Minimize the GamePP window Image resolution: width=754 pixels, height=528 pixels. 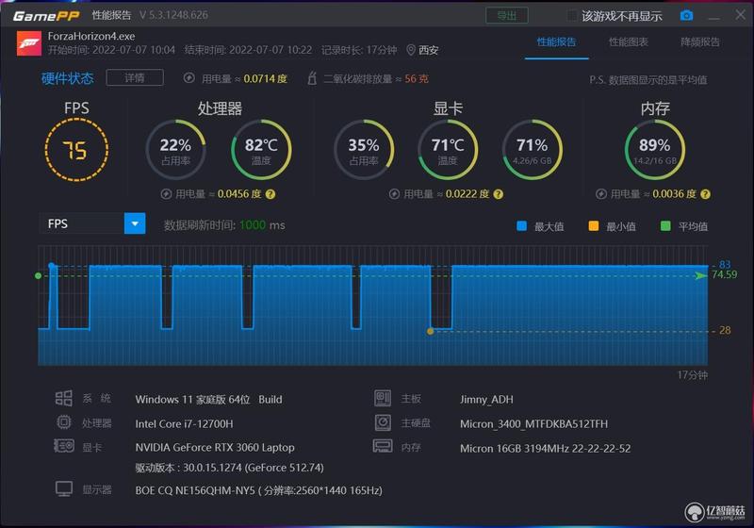[714, 16]
